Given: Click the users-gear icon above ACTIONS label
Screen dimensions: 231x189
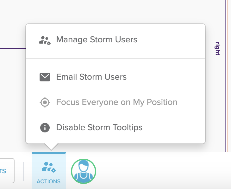Looking at the screenshot, I should pyautogui.click(x=49, y=167).
